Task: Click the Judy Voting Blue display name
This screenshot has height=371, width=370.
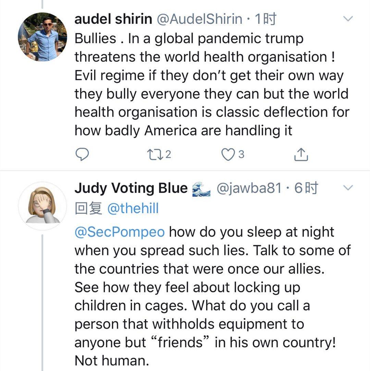Action: click(x=131, y=188)
